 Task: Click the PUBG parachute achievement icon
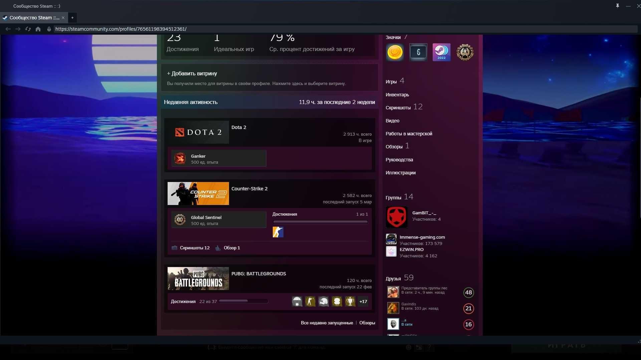pyautogui.click(x=297, y=301)
